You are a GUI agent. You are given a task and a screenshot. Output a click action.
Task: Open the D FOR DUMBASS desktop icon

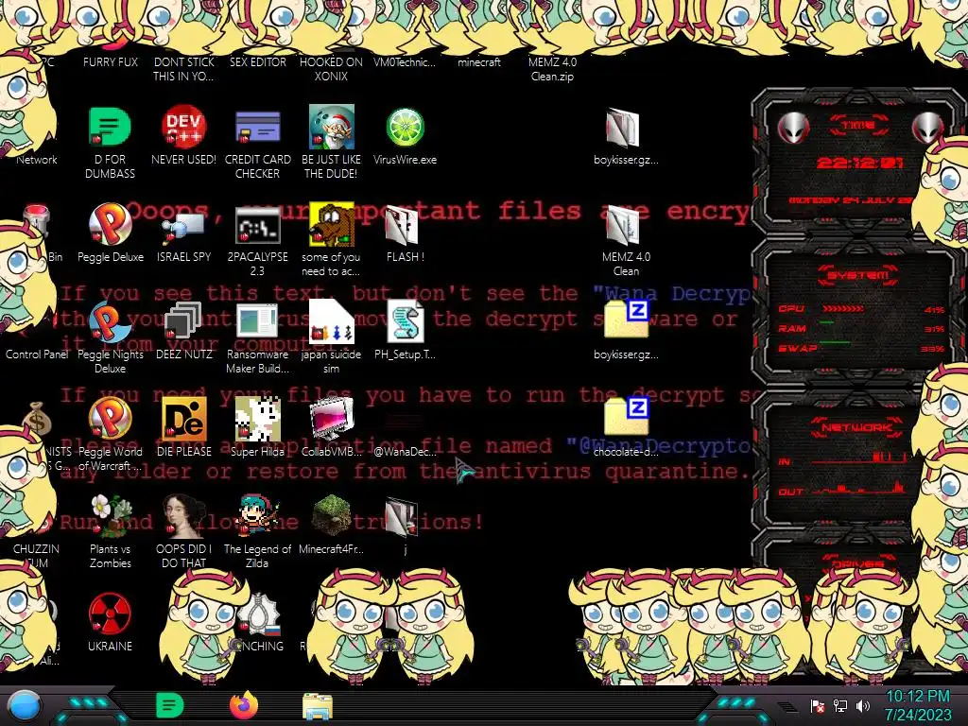110,127
